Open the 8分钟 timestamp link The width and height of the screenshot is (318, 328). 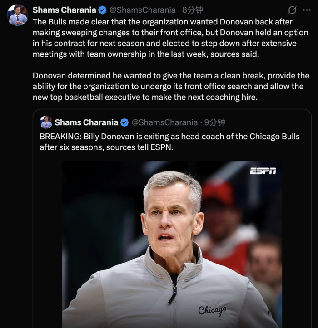(193, 10)
